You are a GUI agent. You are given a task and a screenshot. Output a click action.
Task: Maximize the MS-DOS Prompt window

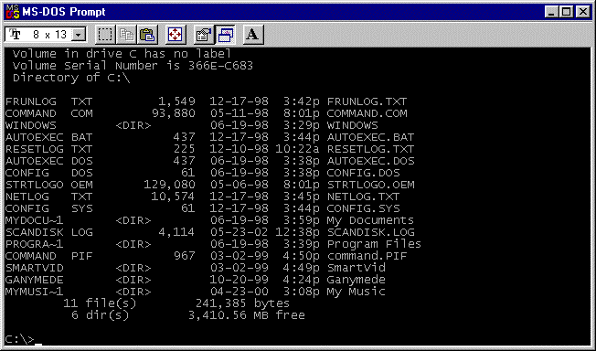(x=566, y=12)
